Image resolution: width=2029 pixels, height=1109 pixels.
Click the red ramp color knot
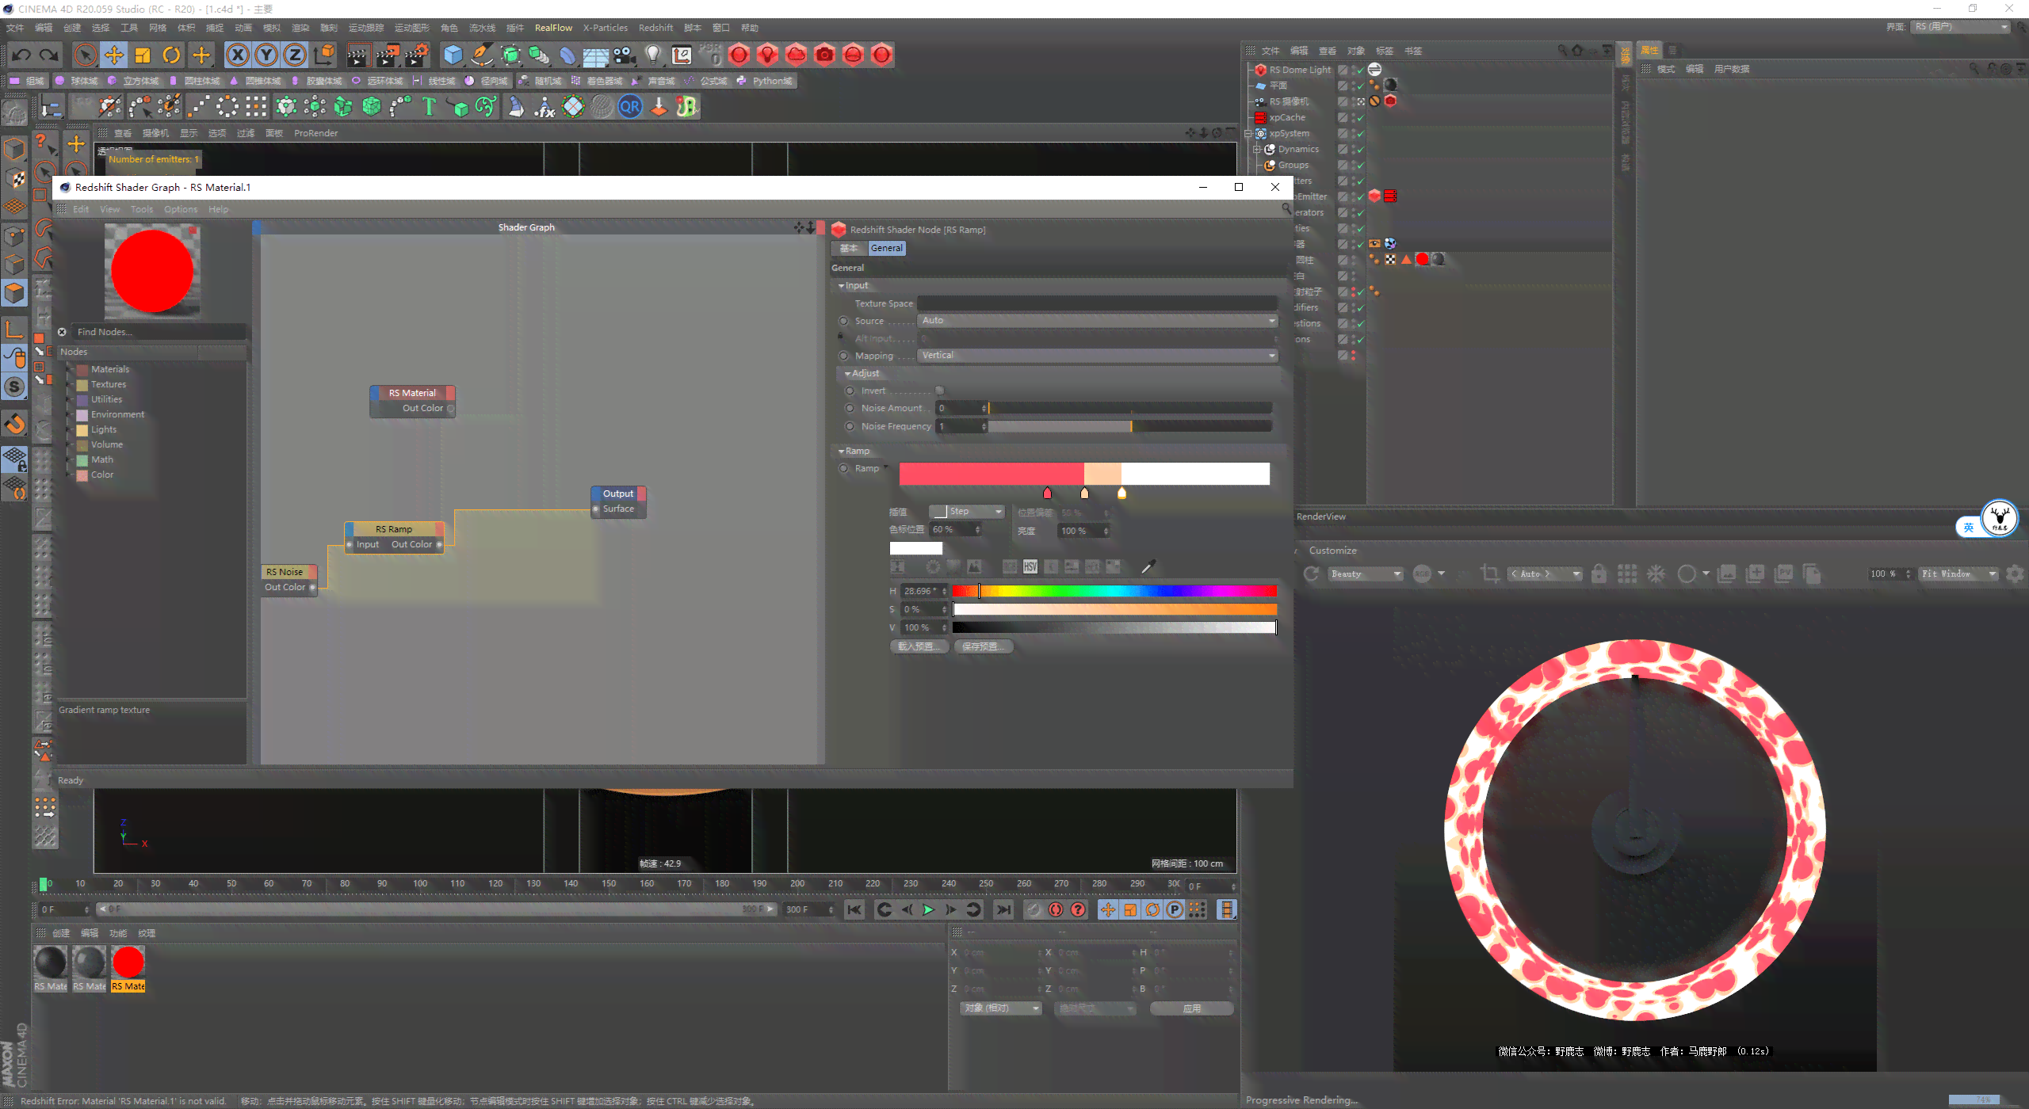pos(1047,493)
